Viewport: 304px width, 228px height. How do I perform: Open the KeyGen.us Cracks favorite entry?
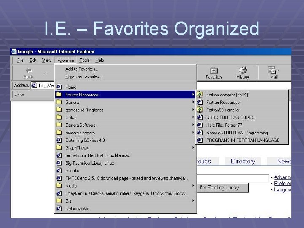[127, 193]
